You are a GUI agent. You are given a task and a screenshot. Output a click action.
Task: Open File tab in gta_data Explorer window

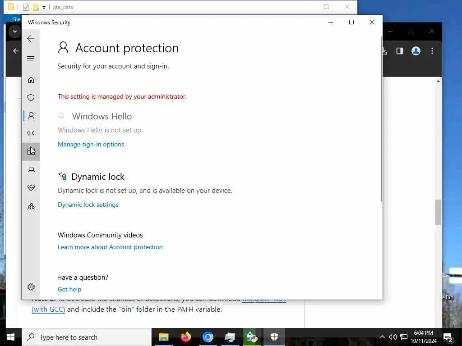[x=16, y=19]
